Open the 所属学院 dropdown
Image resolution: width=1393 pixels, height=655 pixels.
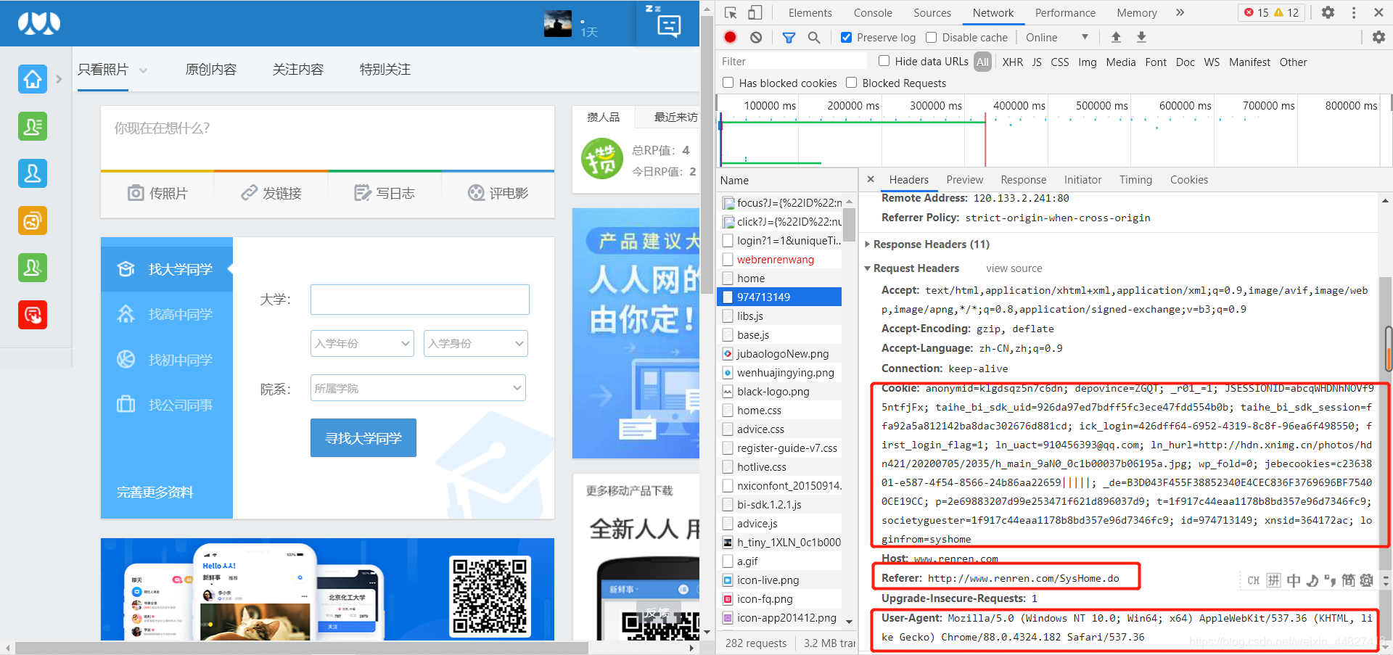pos(418,388)
